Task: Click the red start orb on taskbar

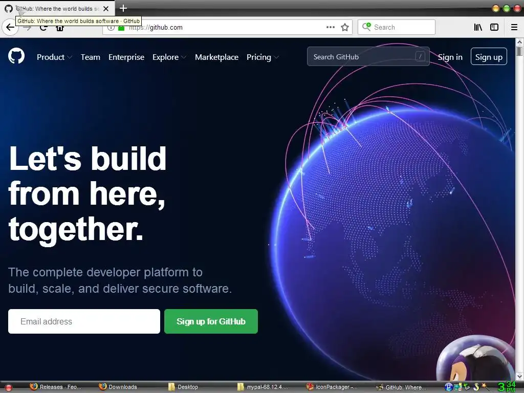Action: point(9,388)
